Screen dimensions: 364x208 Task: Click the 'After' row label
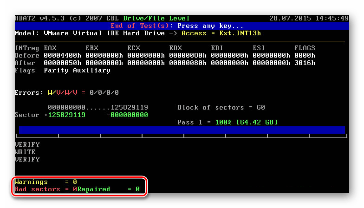coord(25,63)
